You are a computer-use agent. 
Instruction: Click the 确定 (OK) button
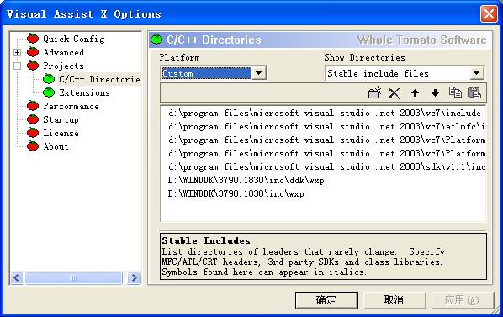point(326,300)
